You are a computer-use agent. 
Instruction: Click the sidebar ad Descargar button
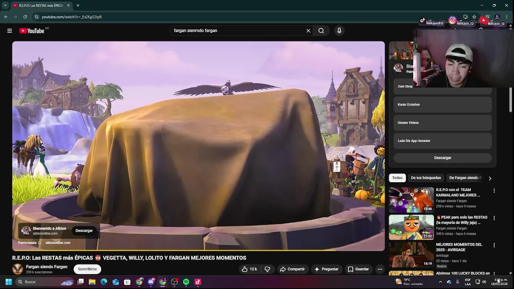(443, 158)
